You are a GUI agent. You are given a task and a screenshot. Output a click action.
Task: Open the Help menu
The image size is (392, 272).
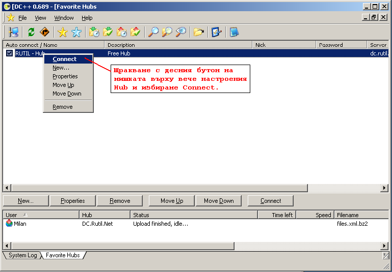pos(87,18)
